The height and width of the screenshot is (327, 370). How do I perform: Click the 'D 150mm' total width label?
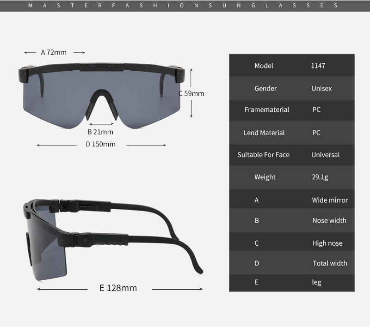pos(100,144)
